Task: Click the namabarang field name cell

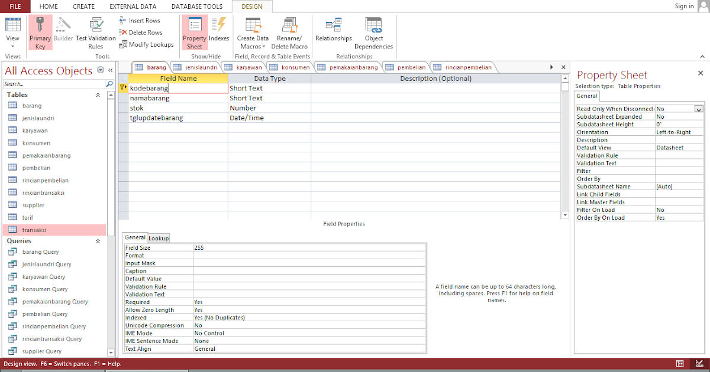Action: coord(178,98)
